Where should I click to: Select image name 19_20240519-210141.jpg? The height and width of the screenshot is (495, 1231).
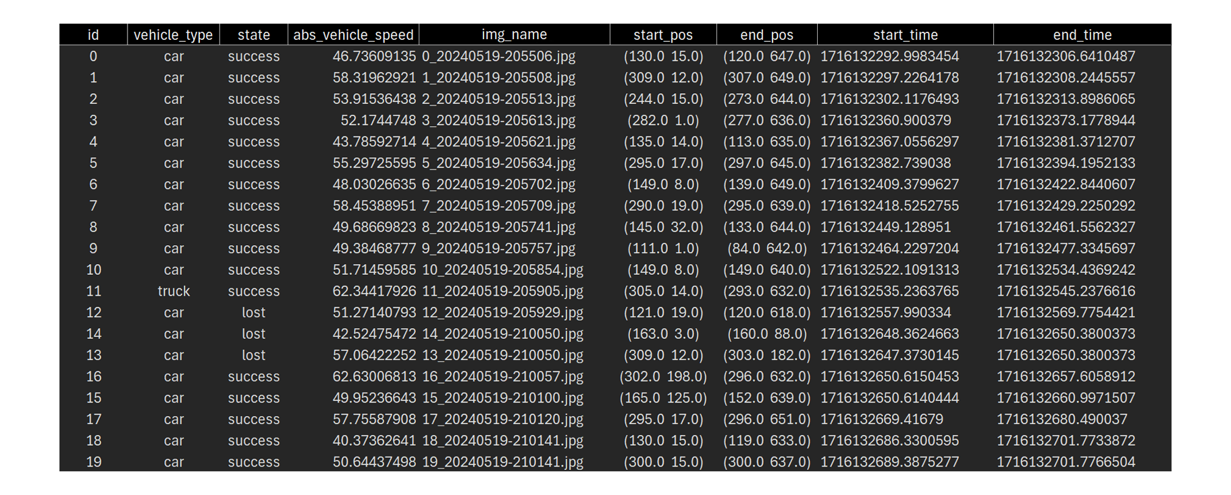[502, 462]
